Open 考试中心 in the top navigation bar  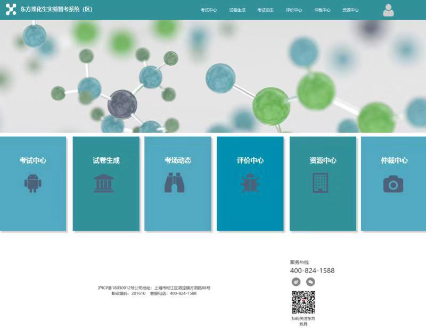(x=209, y=10)
